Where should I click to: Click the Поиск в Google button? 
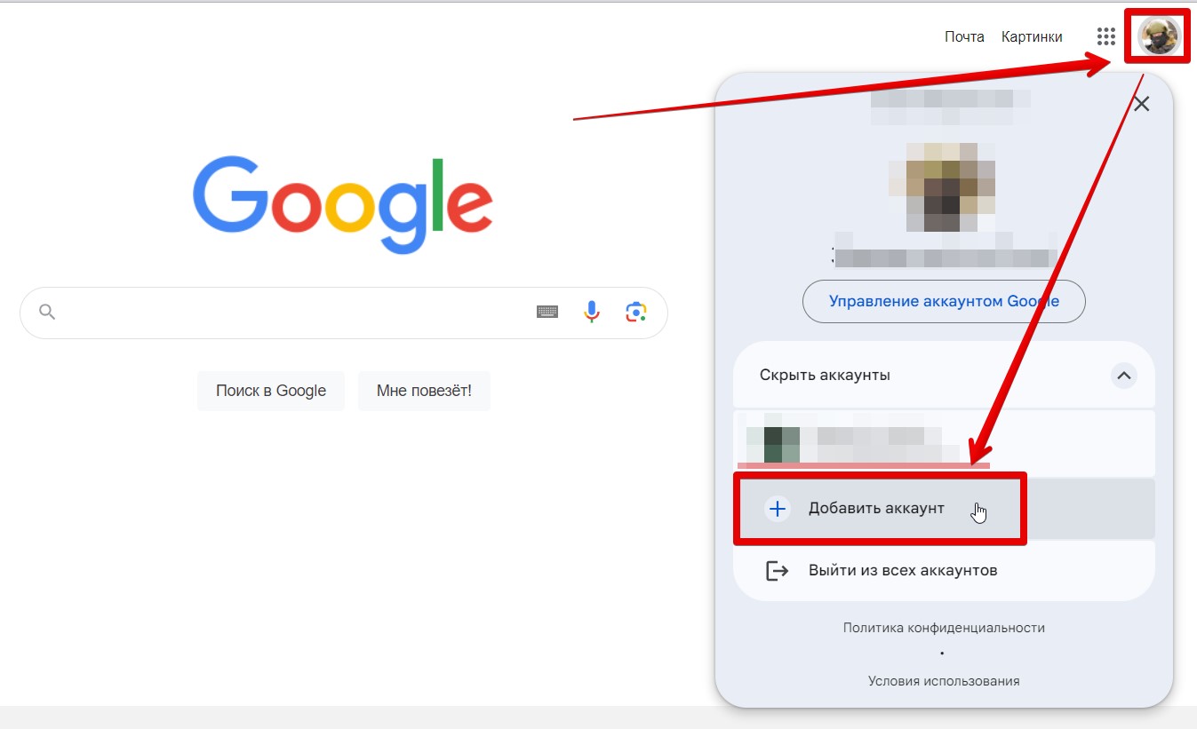(x=271, y=391)
